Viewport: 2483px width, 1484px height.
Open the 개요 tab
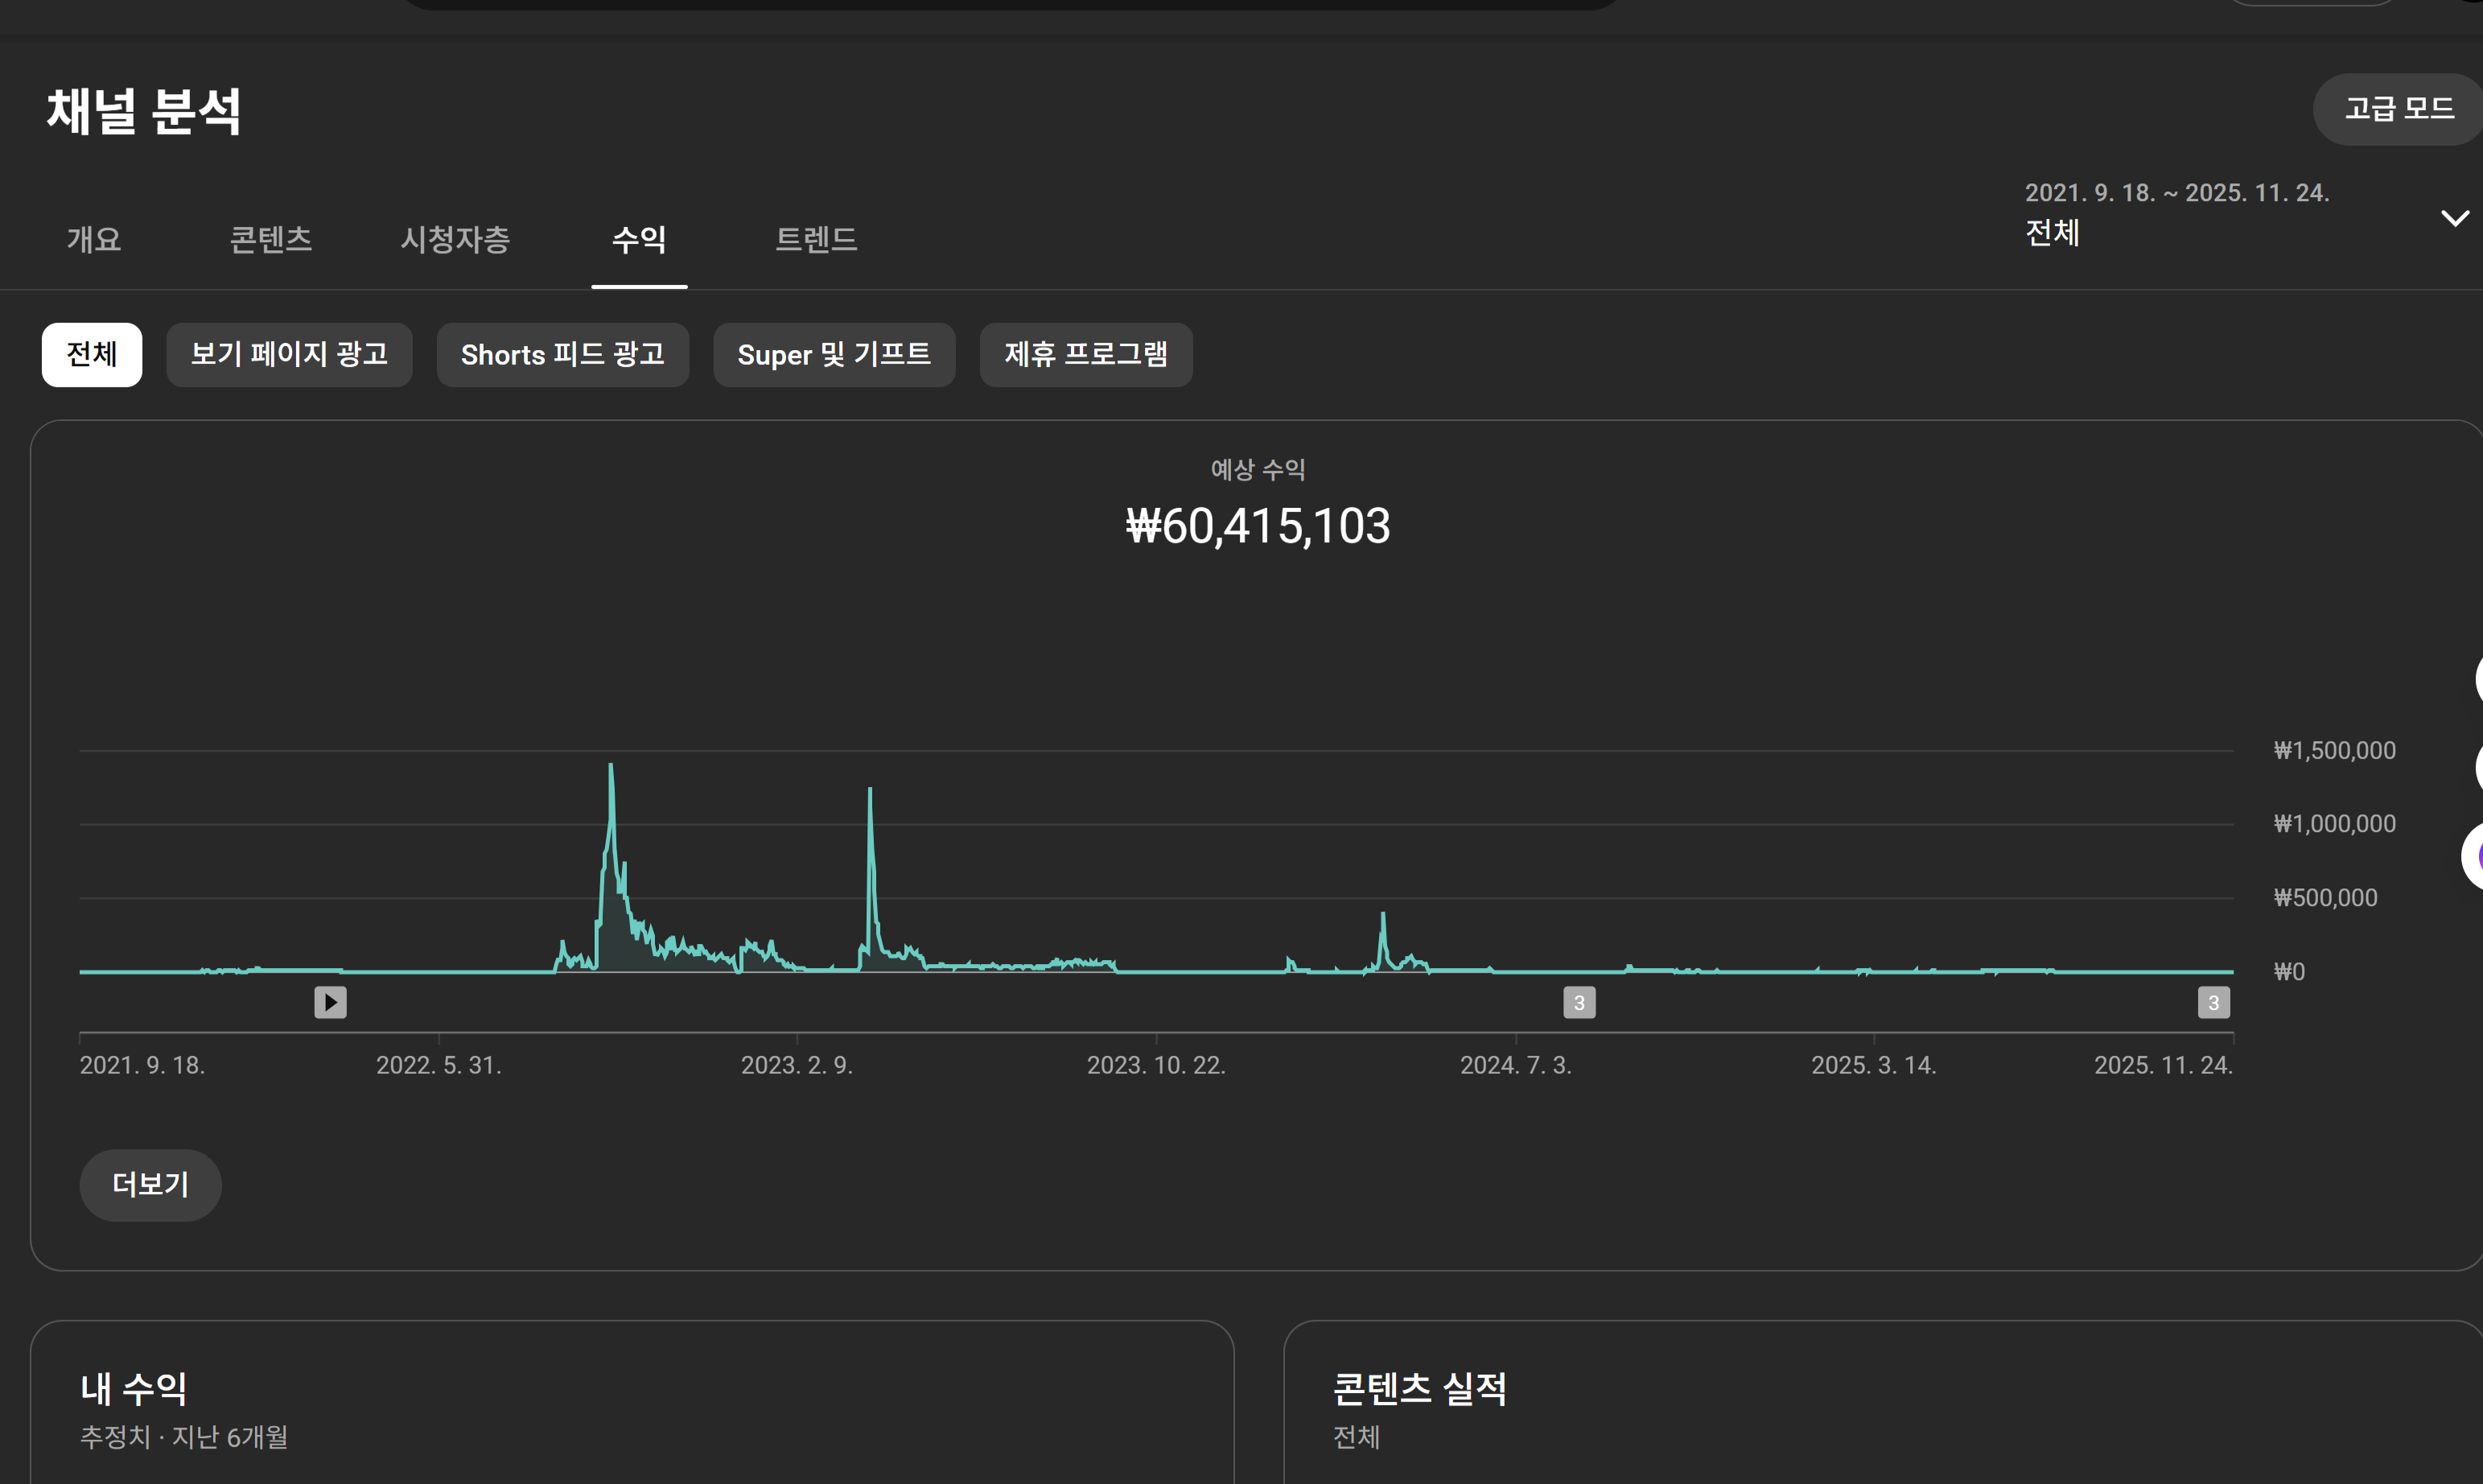(x=94, y=240)
